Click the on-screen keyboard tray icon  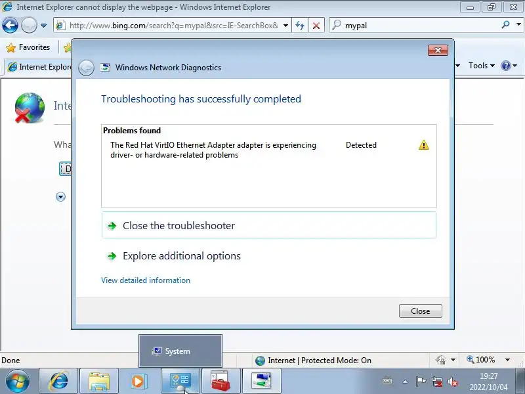[387, 381]
